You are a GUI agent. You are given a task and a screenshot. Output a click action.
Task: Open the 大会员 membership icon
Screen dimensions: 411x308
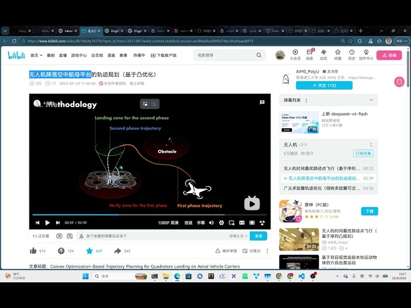tap(295, 55)
